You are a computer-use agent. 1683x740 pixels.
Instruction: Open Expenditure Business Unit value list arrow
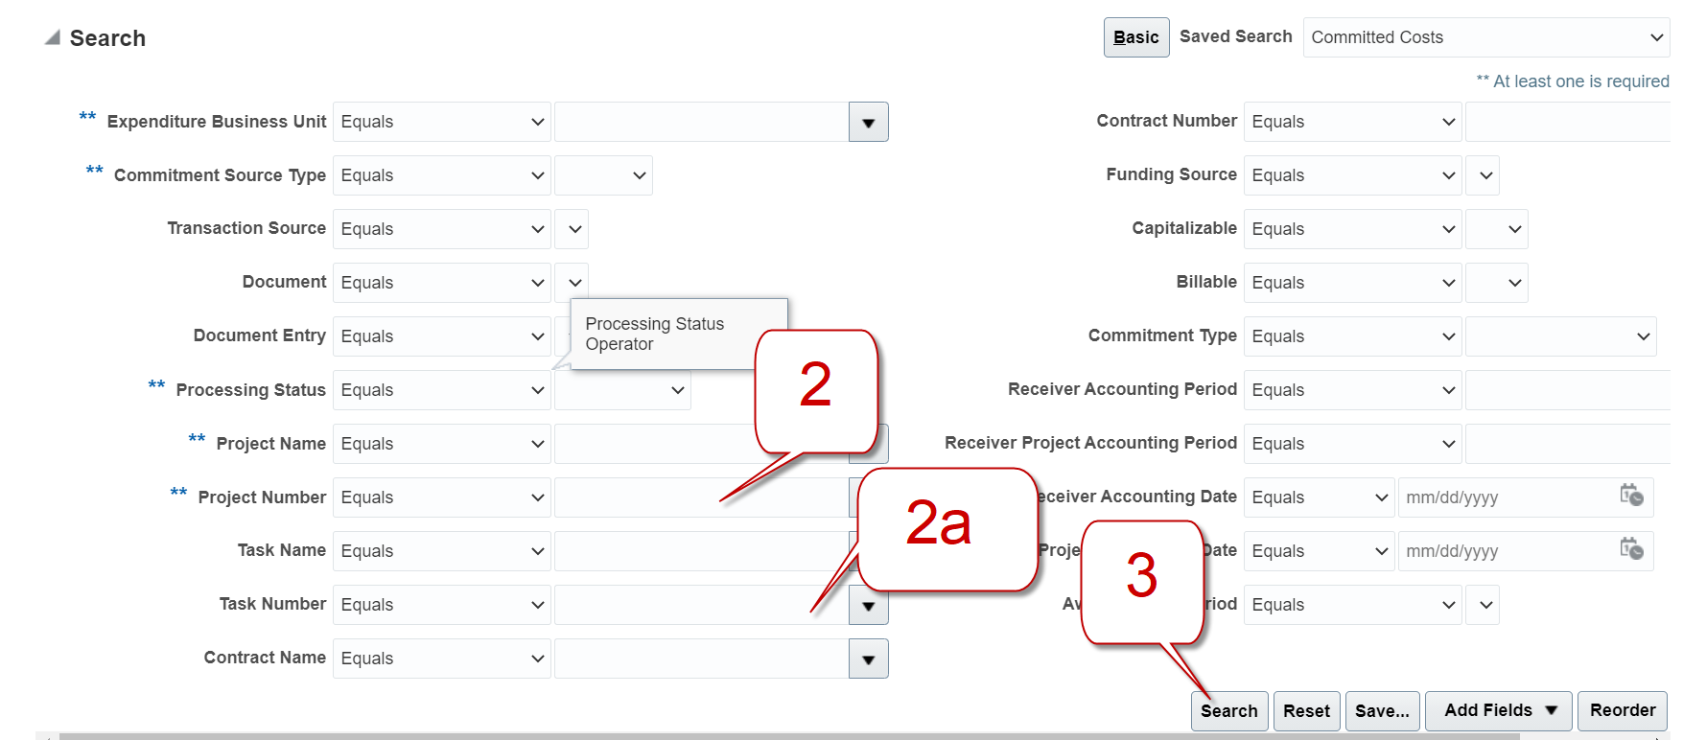868,123
